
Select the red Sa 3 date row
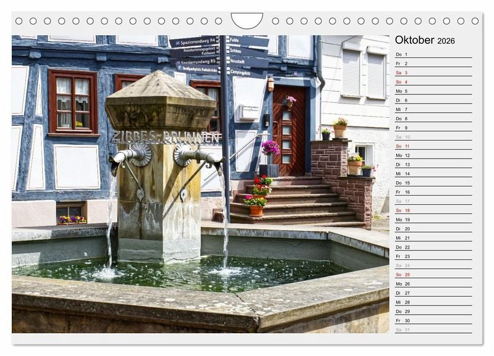coord(433,73)
